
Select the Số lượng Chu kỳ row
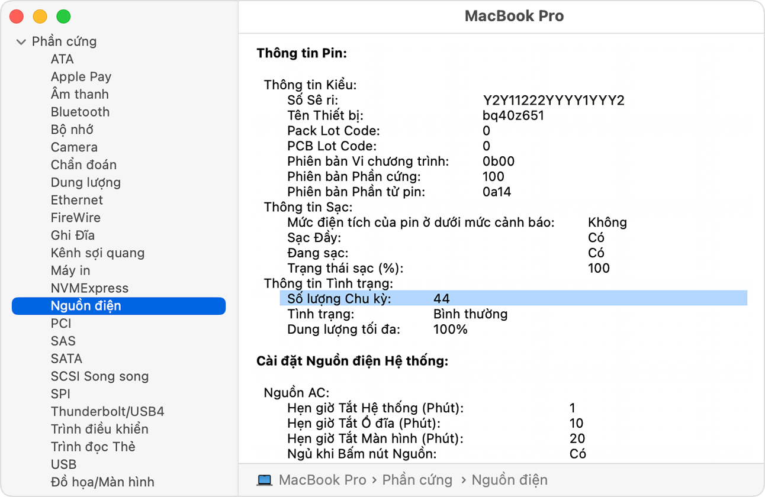(513, 298)
